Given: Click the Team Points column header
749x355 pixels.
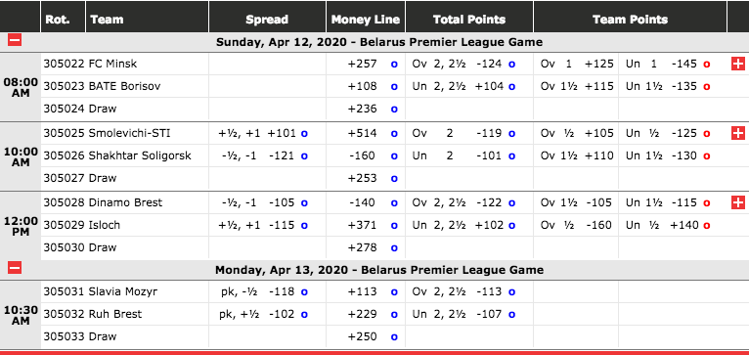Looking at the screenshot, I should [630, 18].
